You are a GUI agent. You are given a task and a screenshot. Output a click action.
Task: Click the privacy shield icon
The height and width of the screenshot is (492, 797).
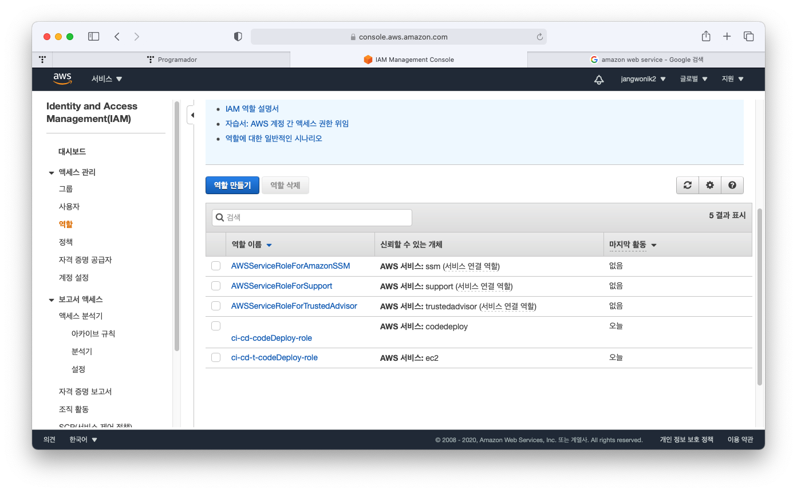[x=238, y=37]
